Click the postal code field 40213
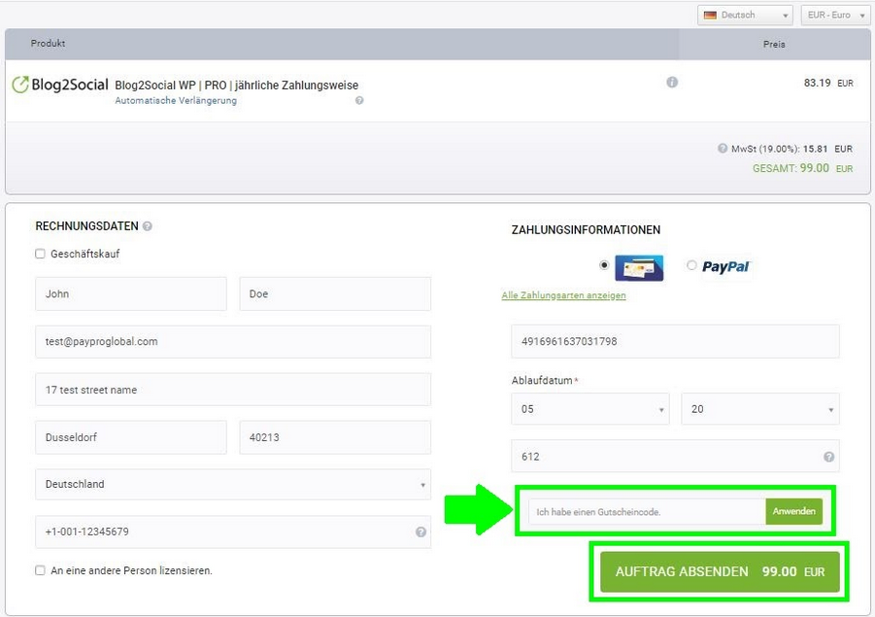 pos(335,437)
